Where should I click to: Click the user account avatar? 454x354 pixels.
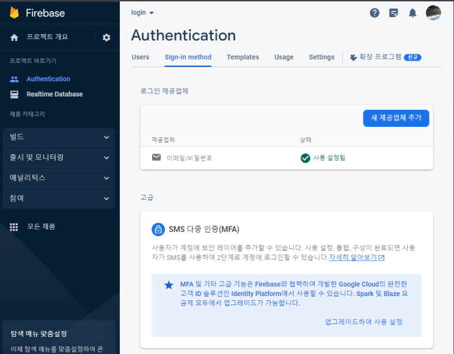point(433,13)
